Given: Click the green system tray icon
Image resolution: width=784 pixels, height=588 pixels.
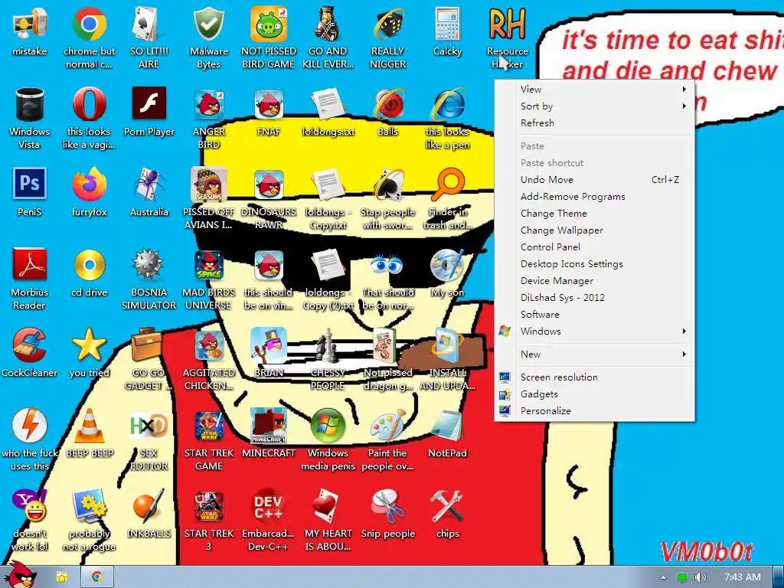Looking at the screenshot, I should point(682,577).
